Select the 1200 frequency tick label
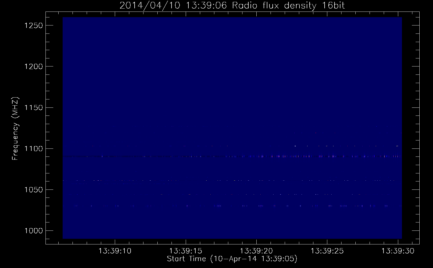 pyautogui.click(x=34, y=66)
